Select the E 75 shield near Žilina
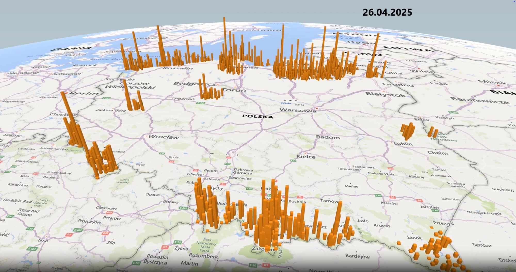Viewport: 516px width, 272px height. pyautogui.click(x=178, y=242)
